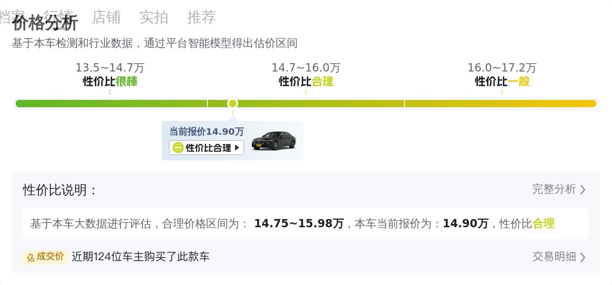612x285 pixels.
Task: Select the 16.0~17.2万 性价比一般 range label
Action: click(502, 75)
